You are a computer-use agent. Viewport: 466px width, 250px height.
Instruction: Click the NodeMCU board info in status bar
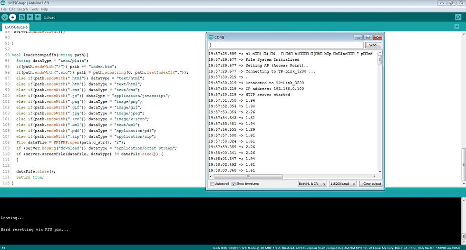coord(337,248)
